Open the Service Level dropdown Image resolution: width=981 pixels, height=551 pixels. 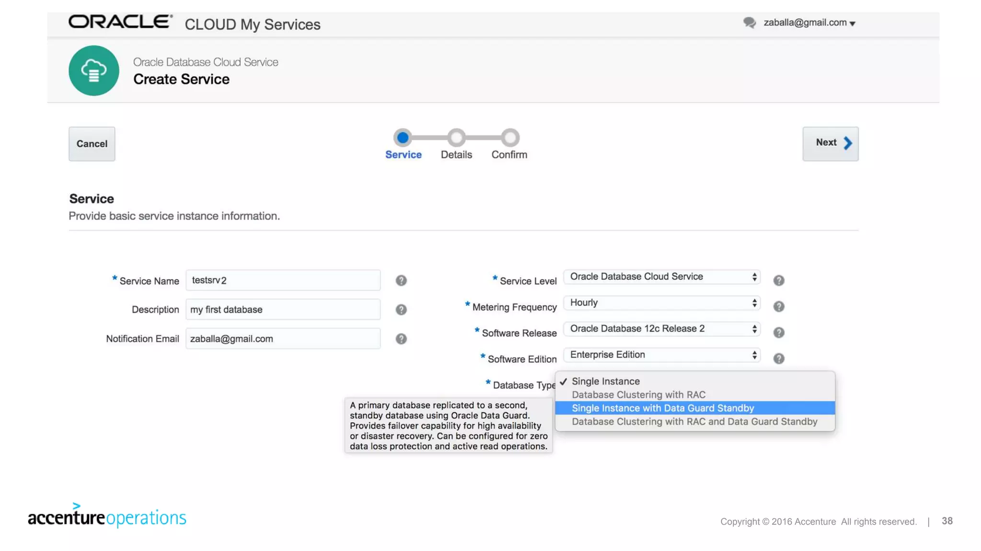(x=662, y=276)
